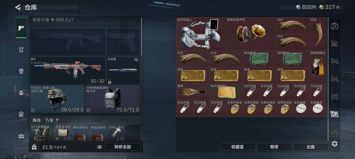
Task: Open the chest rig tab in left sidebar
Action: [21, 49]
